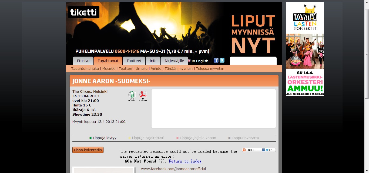Choose Viihde category
The height and width of the screenshot is (173, 369).
pos(156,68)
